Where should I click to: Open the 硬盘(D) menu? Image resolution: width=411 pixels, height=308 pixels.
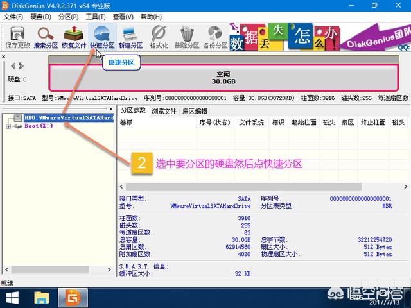click(40, 17)
